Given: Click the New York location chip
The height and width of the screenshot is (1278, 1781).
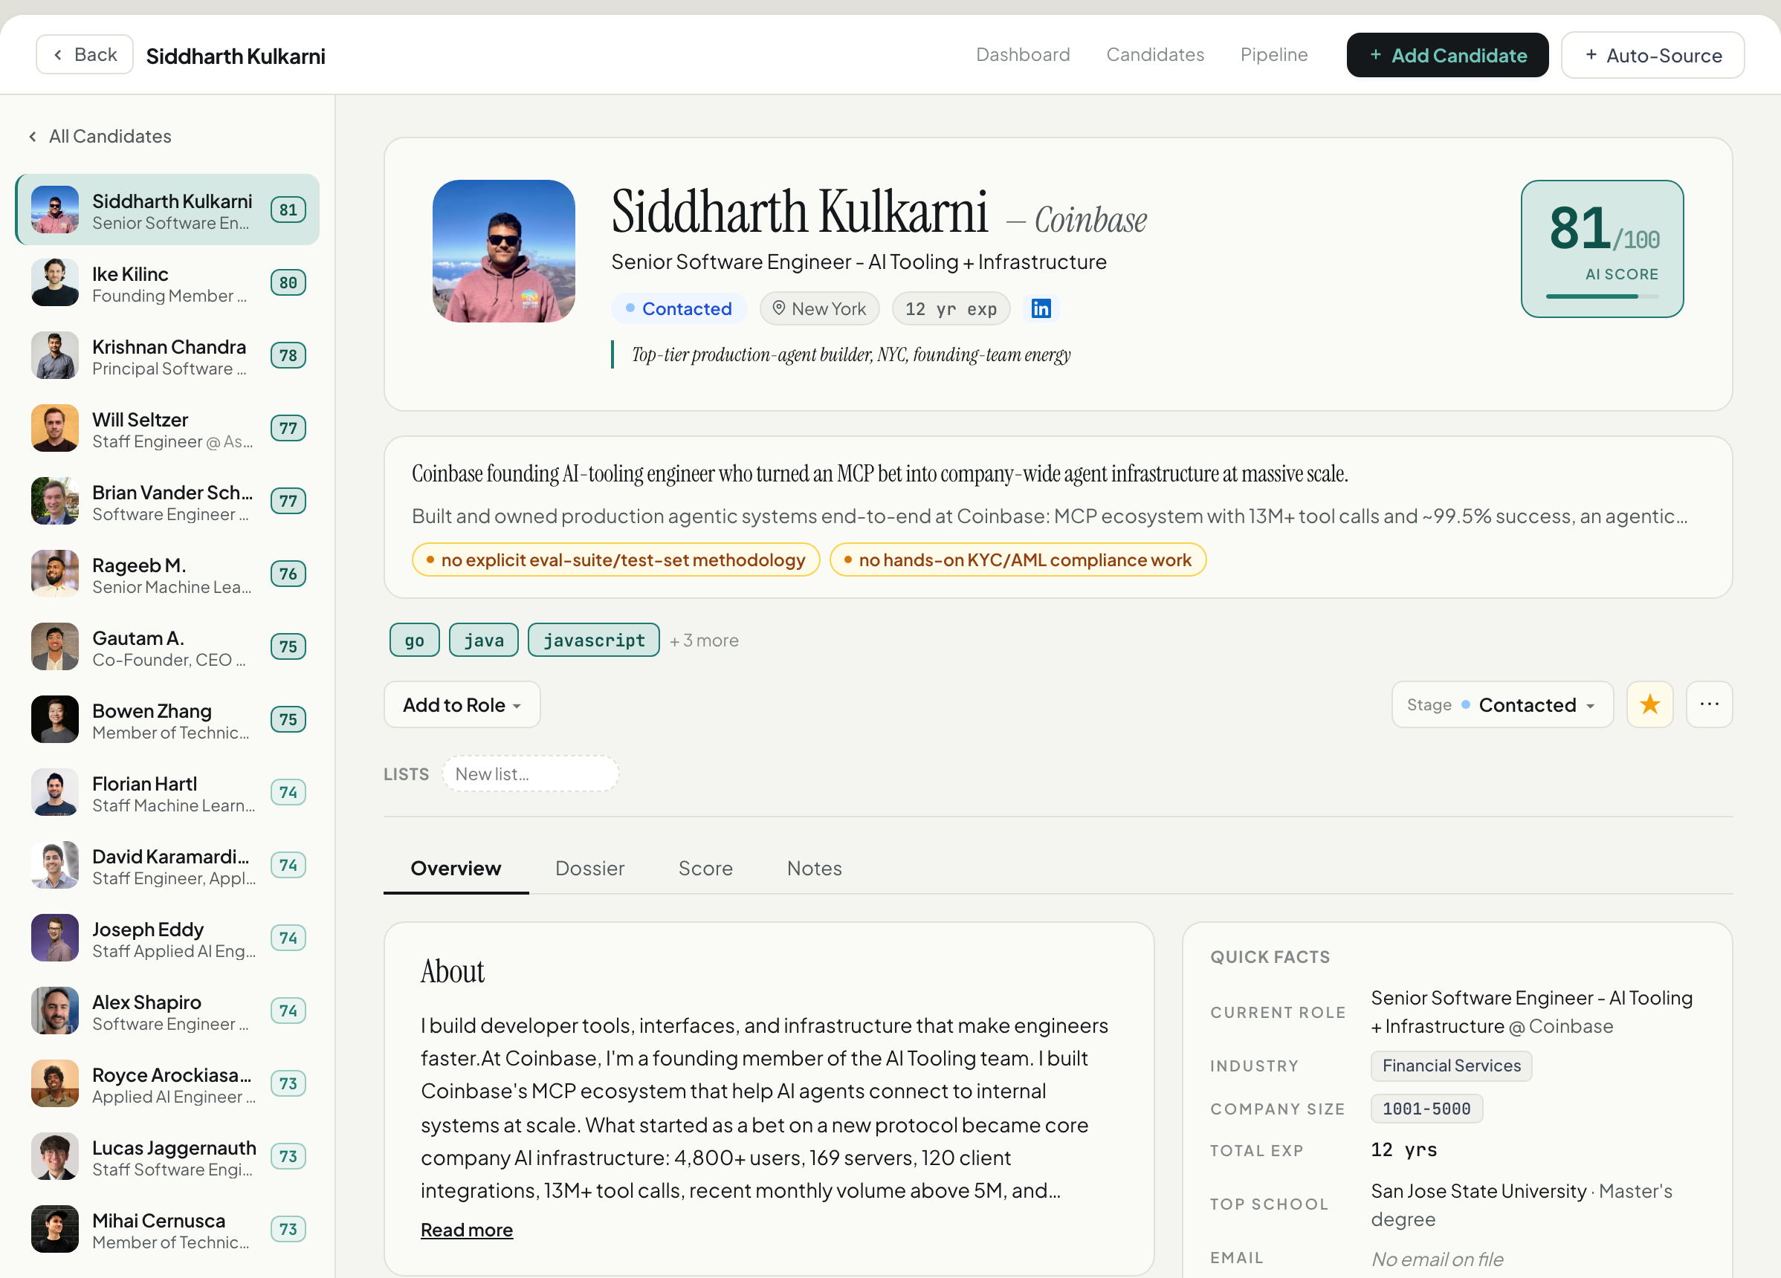Looking at the screenshot, I should [x=819, y=308].
